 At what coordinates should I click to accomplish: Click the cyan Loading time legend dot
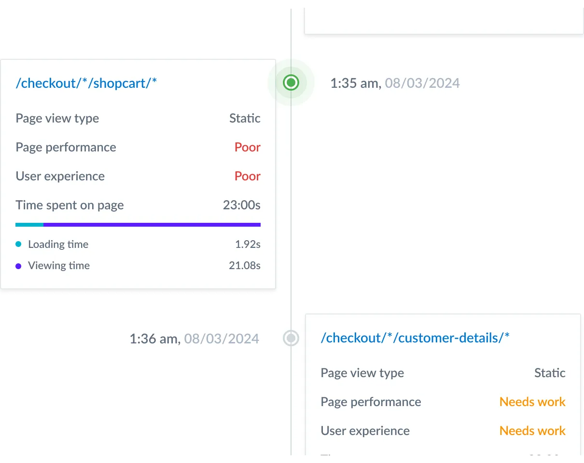(x=19, y=244)
